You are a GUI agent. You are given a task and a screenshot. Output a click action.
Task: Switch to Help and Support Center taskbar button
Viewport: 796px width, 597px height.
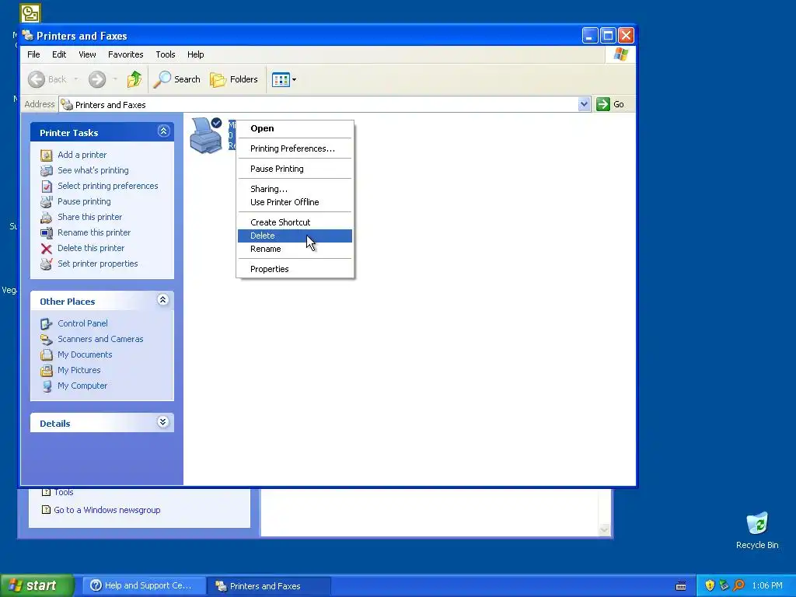point(144,585)
